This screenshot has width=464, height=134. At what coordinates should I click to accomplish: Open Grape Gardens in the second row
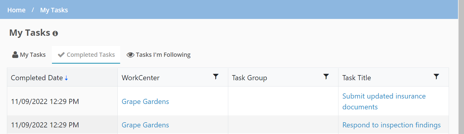(145, 125)
